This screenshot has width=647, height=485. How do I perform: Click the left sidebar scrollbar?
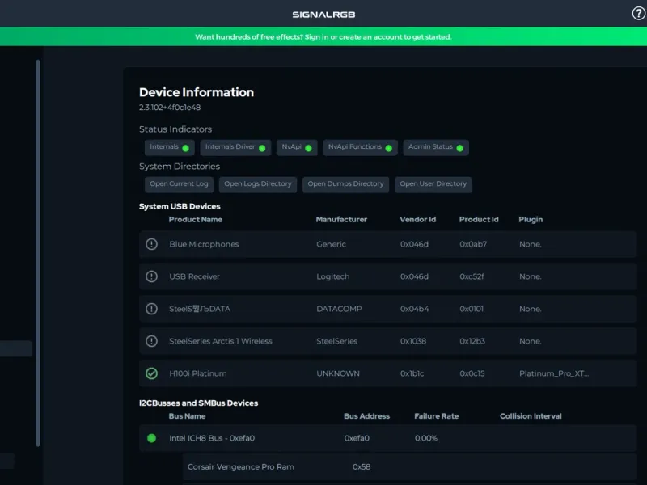pos(38,253)
